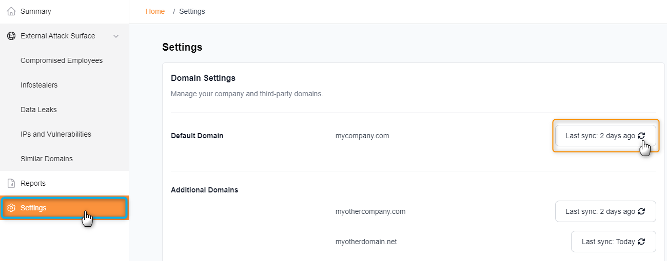
Task: Select Data Leaks from the sidebar
Action: (38, 110)
